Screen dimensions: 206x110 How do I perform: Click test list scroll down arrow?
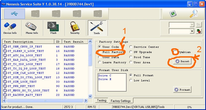pyautogui.click(x=90, y=96)
